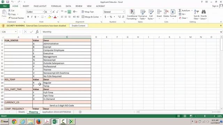This screenshot has height=125, width=223.
Task: Open Merge & Center dropdown arrow
Action: pyautogui.click(x=101, y=17)
